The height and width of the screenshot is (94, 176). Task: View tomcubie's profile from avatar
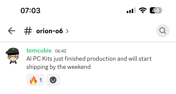tap(12, 56)
